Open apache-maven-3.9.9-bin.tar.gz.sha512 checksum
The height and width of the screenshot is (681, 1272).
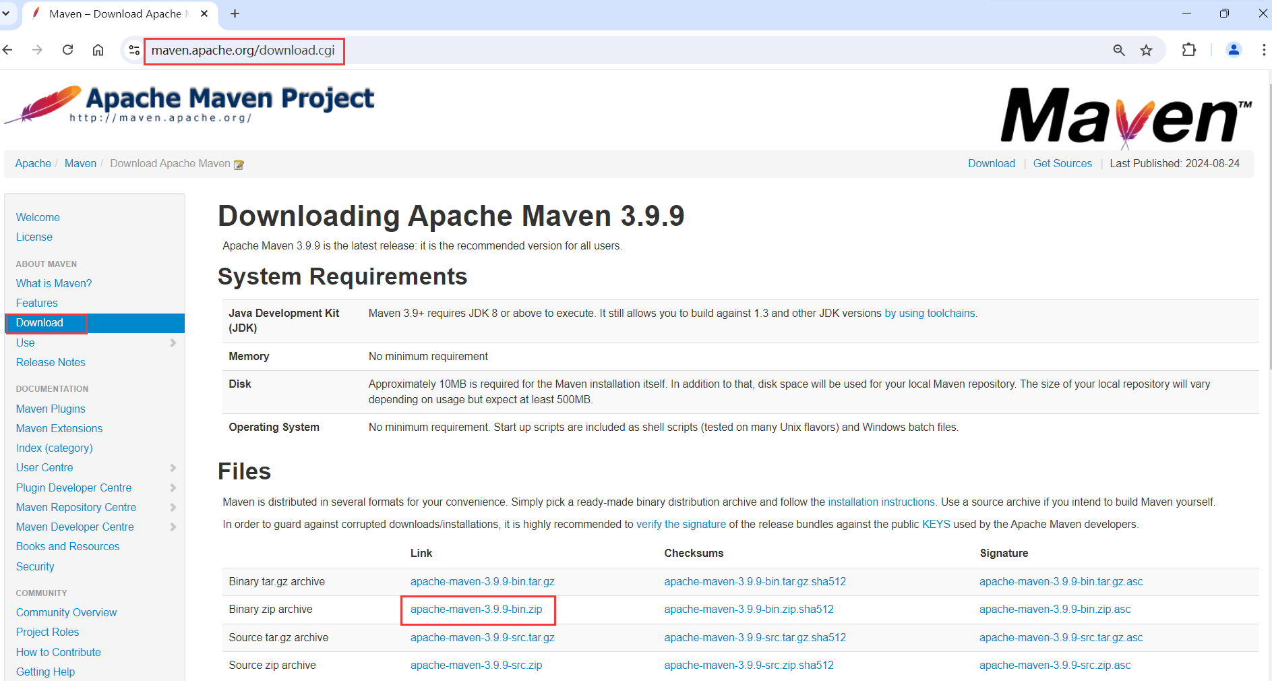pyautogui.click(x=755, y=582)
